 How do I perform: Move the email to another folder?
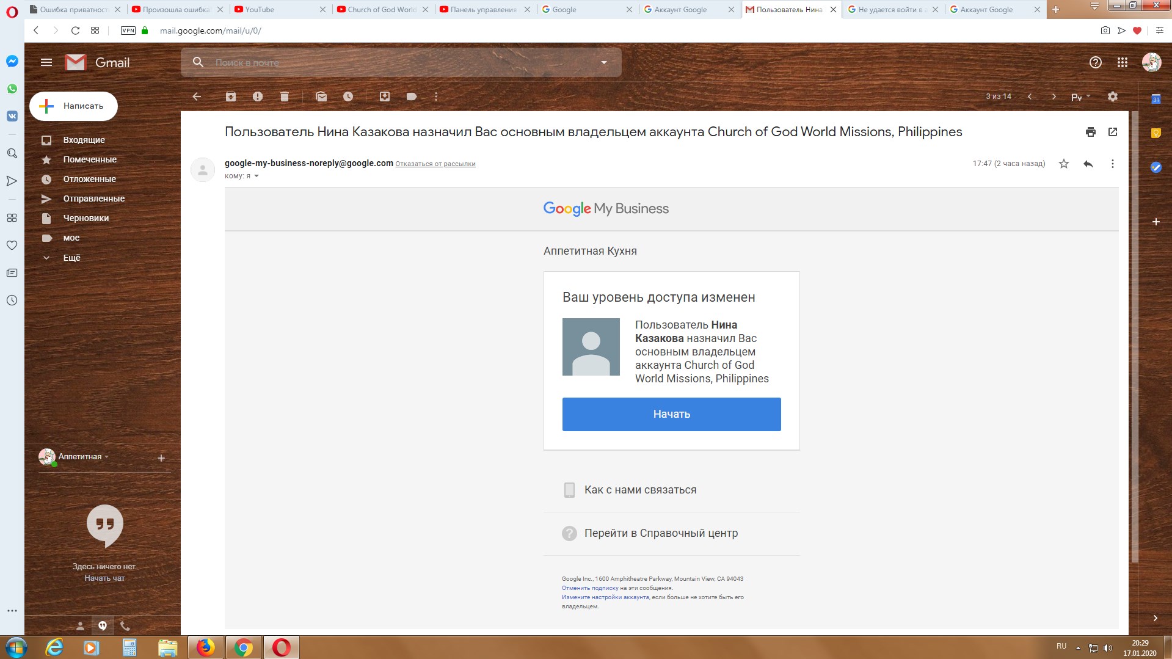click(x=385, y=96)
